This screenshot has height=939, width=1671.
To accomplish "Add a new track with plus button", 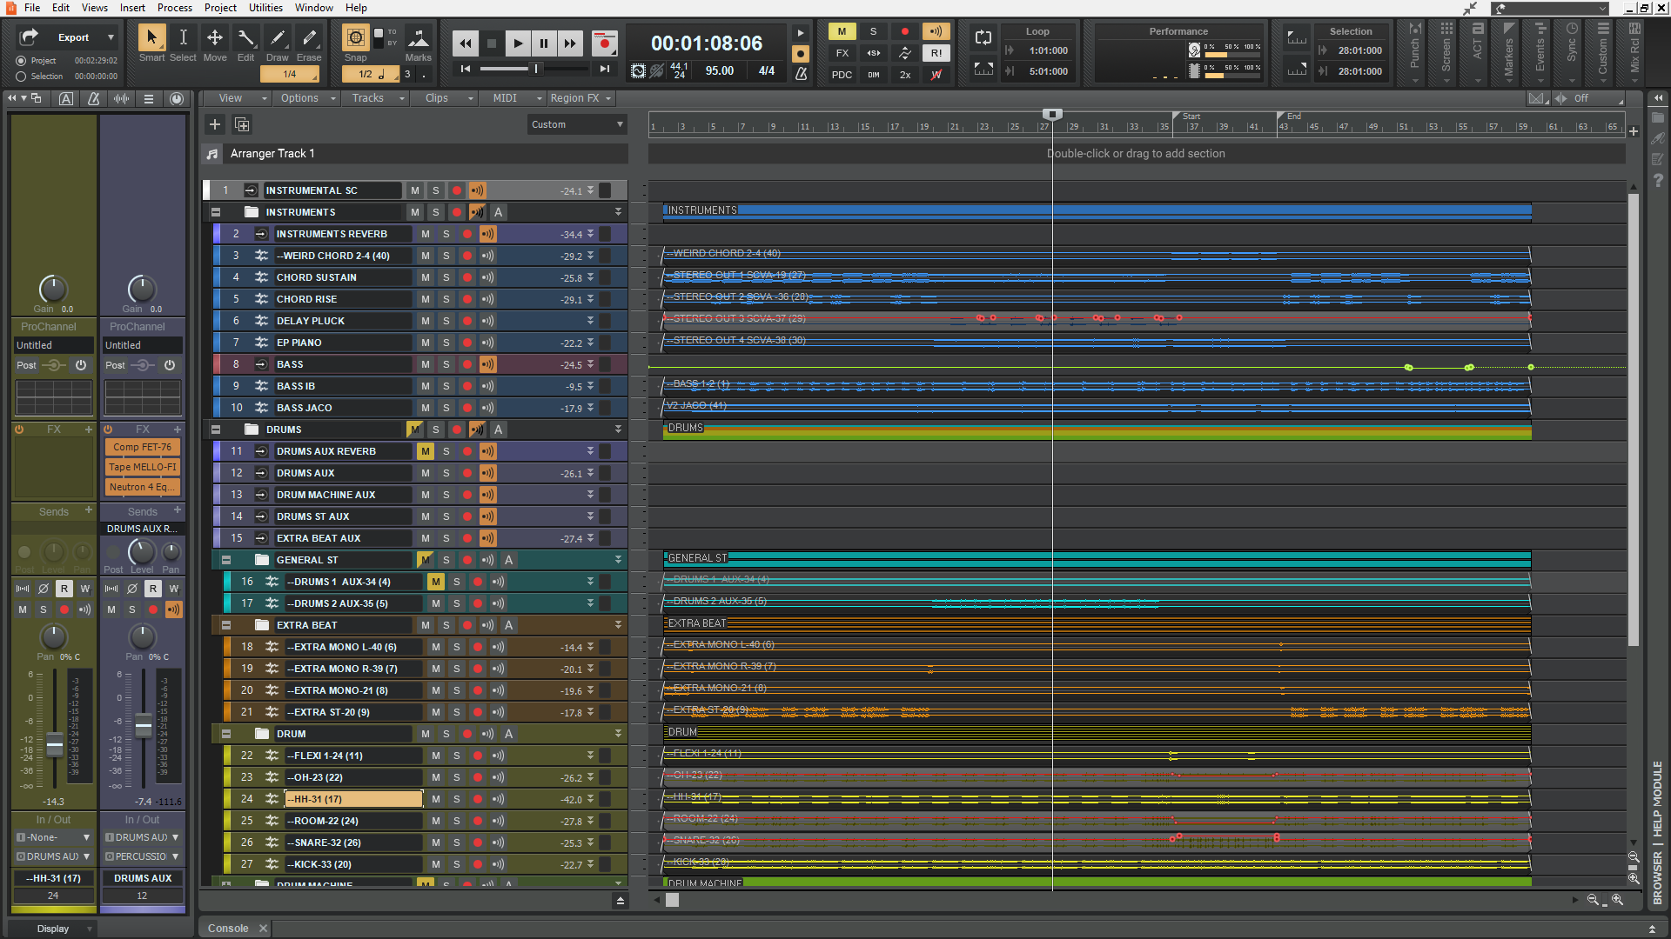I will pyautogui.click(x=215, y=124).
